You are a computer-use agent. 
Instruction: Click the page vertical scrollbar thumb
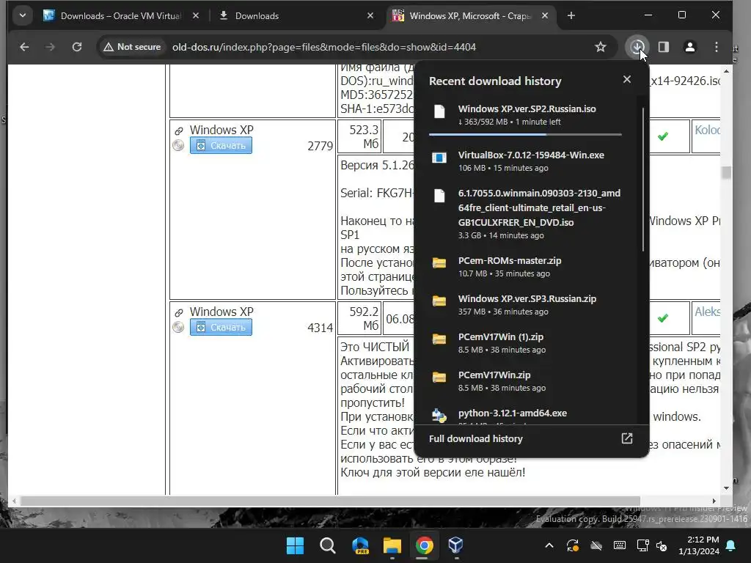727,172
